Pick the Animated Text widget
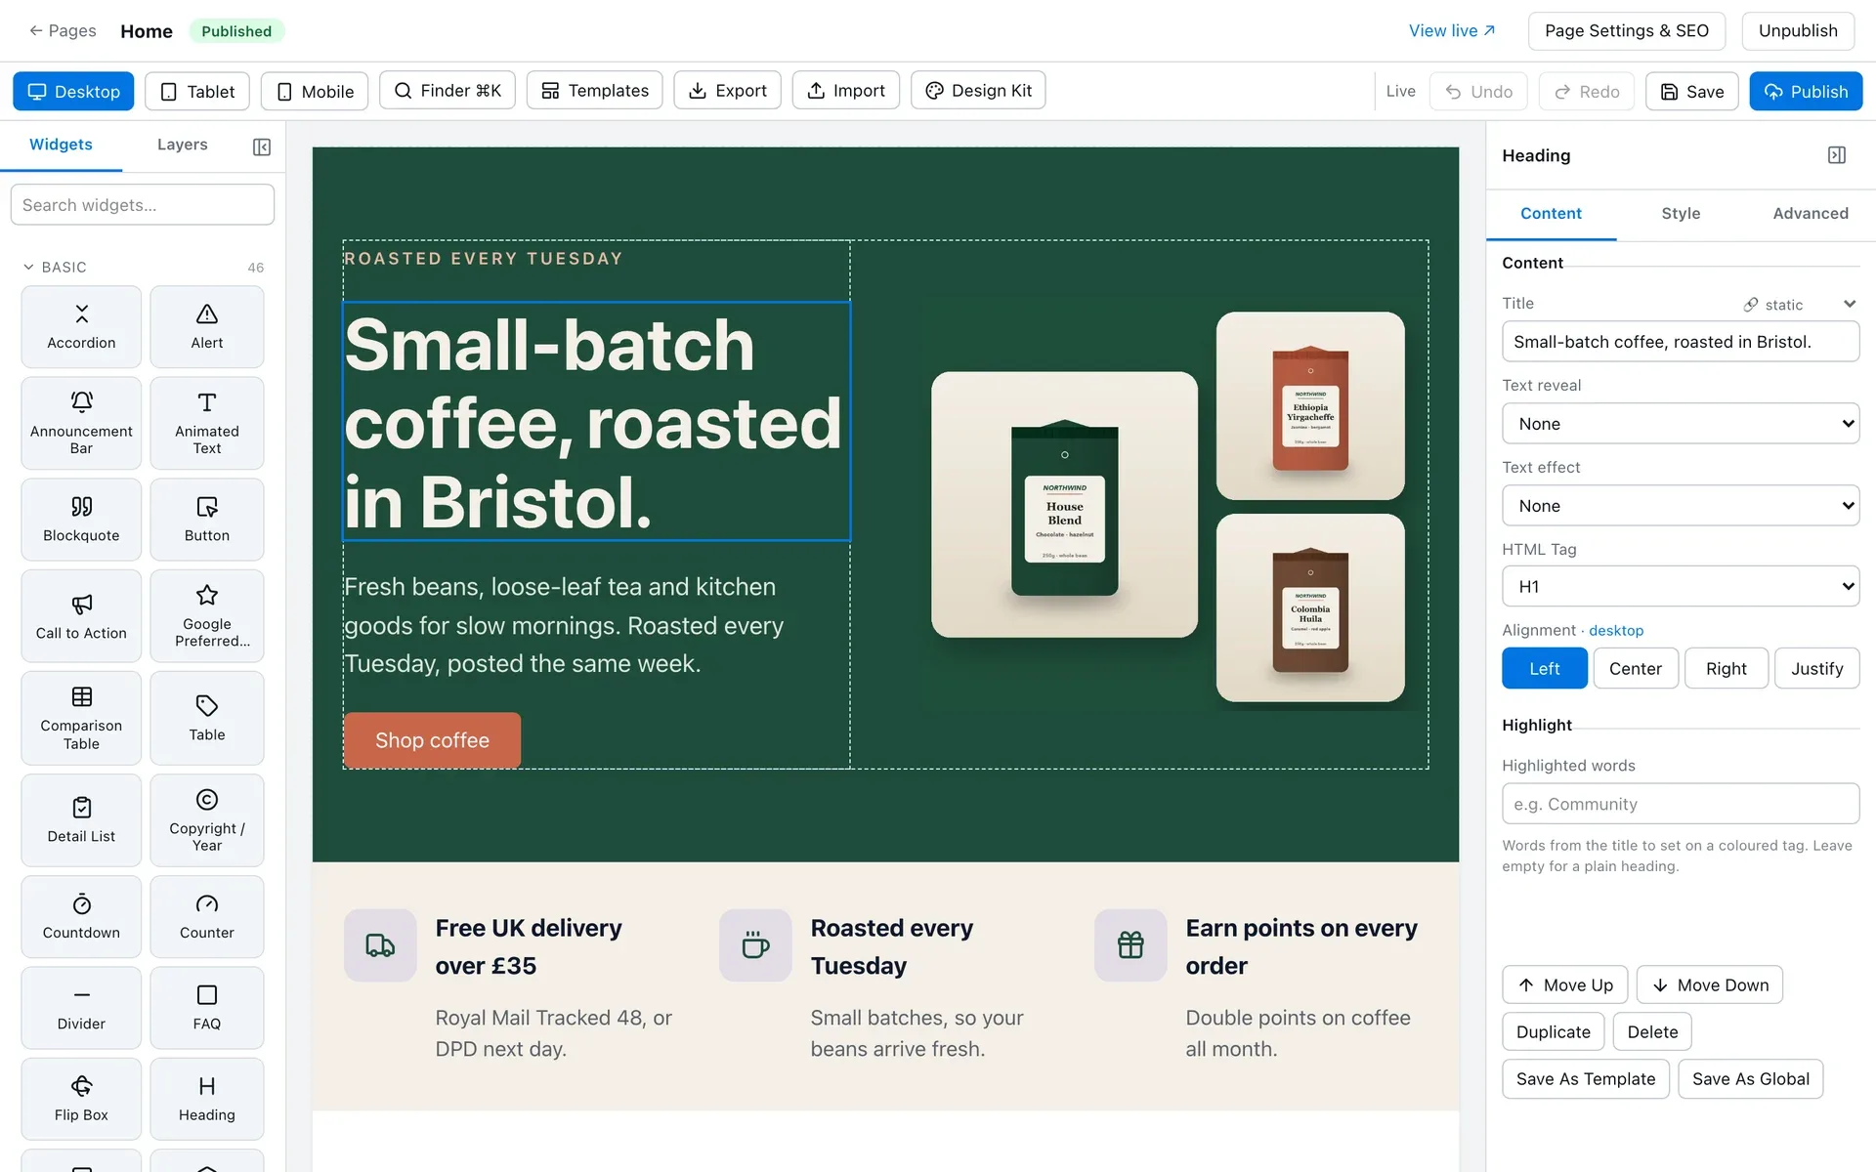This screenshot has width=1876, height=1172. pos(206,423)
